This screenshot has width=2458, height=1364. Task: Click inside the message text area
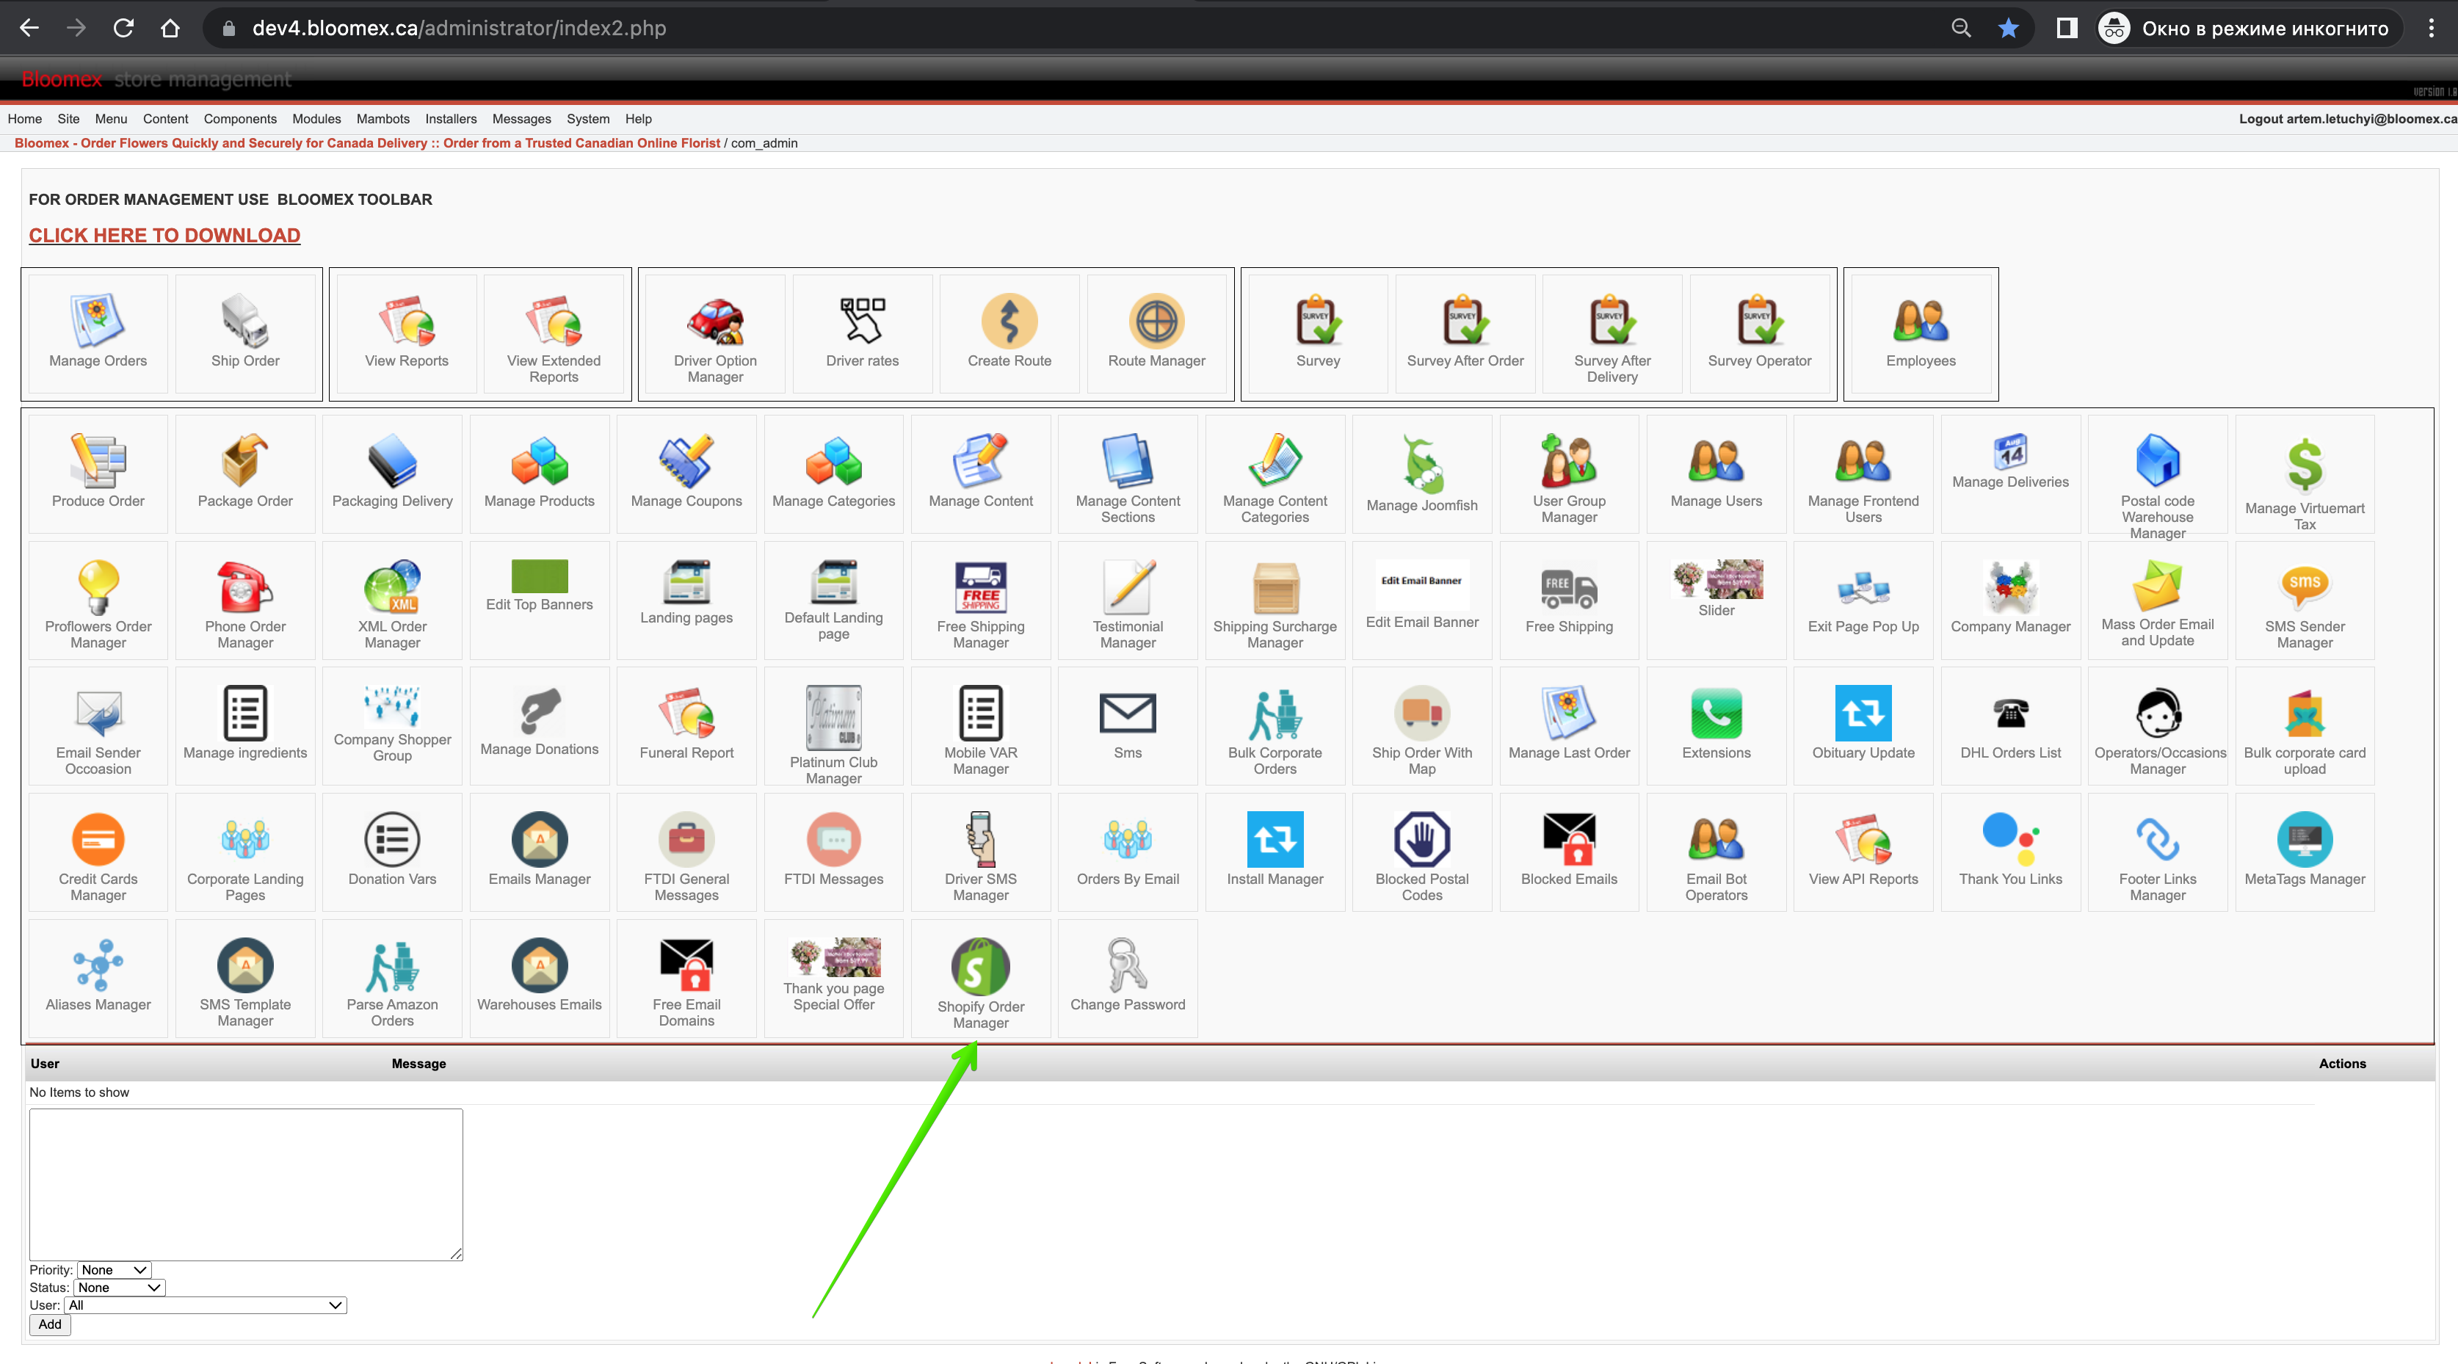[x=246, y=1185]
